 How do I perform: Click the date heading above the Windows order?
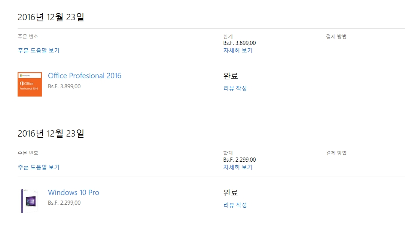point(51,134)
